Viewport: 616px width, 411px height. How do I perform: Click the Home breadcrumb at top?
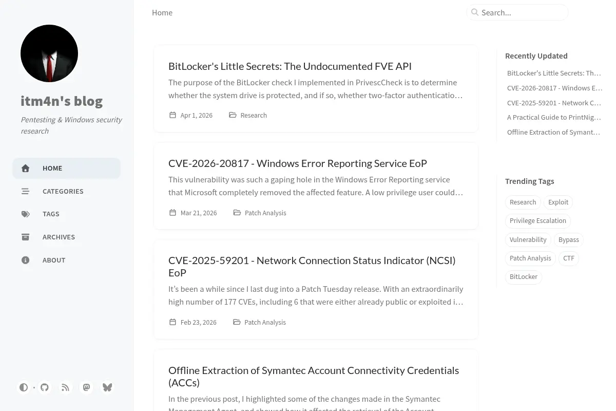pyautogui.click(x=162, y=12)
